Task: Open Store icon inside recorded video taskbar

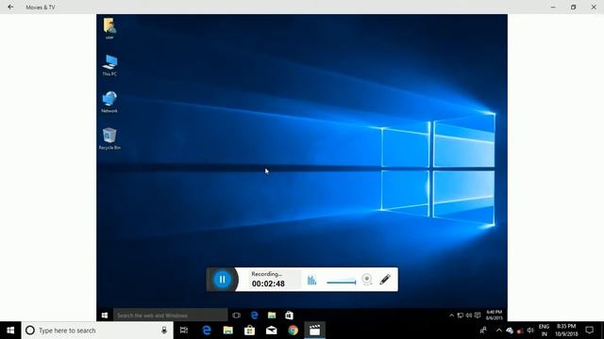Action: click(289, 315)
